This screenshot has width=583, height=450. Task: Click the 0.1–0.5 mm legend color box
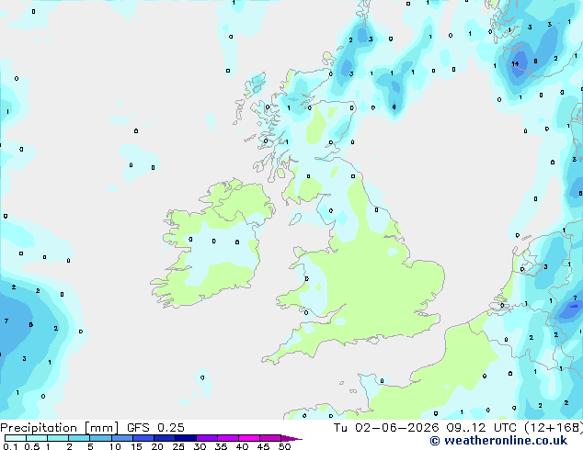coord(16,438)
